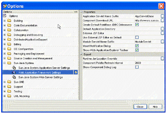Click the Code Documentation folder icon
Image resolution: width=167 pixels, height=114 pixels.
(x=9, y=25)
